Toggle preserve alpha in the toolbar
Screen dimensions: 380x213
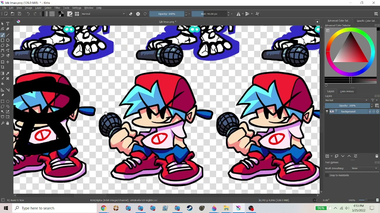(x=138, y=14)
